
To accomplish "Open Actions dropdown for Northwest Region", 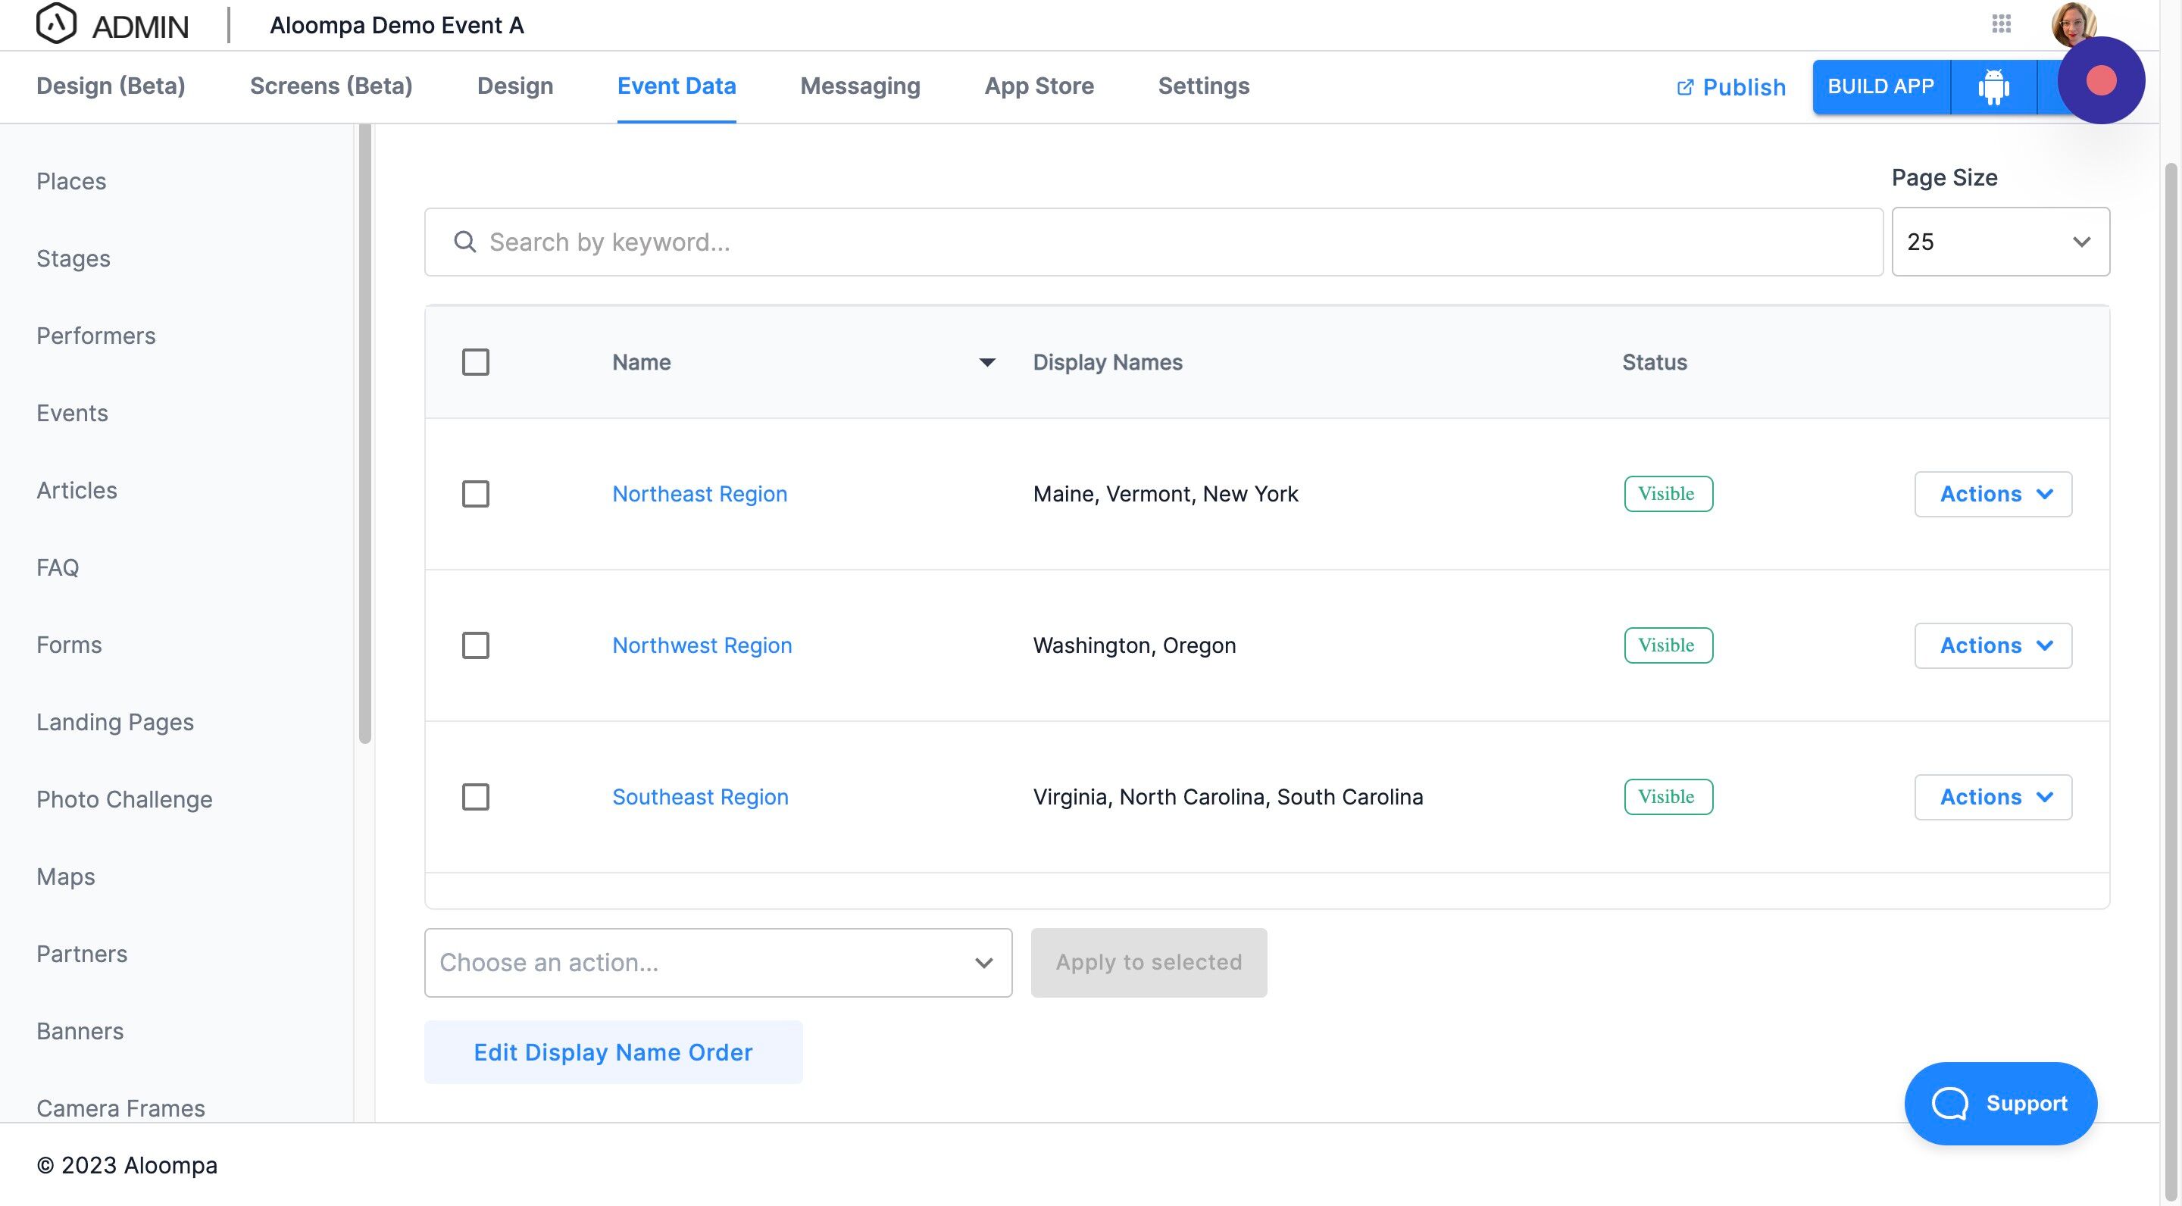I will click(1993, 645).
